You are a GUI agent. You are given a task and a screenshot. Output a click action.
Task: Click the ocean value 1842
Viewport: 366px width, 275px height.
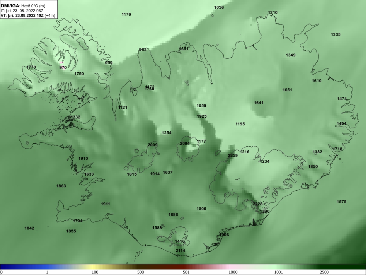point(29,228)
